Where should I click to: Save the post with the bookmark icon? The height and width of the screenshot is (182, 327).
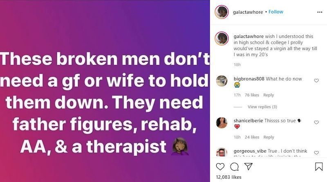(319, 167)
